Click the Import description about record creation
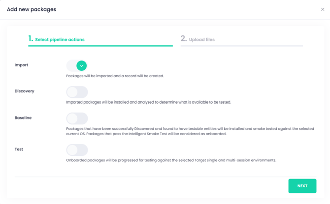This screenshot has width=330, height=204. click(115, 76)
